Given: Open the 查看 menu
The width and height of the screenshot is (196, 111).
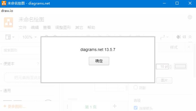Looking at the screenshot, I should click(x=47, y=27).
